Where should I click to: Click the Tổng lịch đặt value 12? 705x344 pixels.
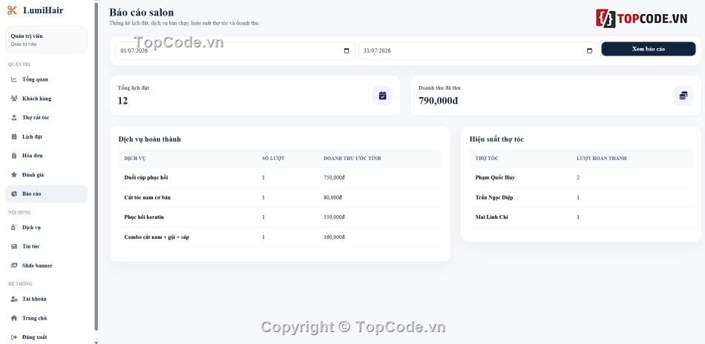(122, 101)
